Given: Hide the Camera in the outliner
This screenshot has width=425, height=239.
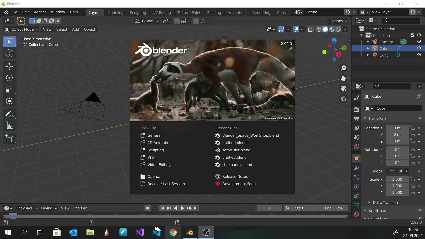Looking at the screenshot, I should tap(419, 42).
